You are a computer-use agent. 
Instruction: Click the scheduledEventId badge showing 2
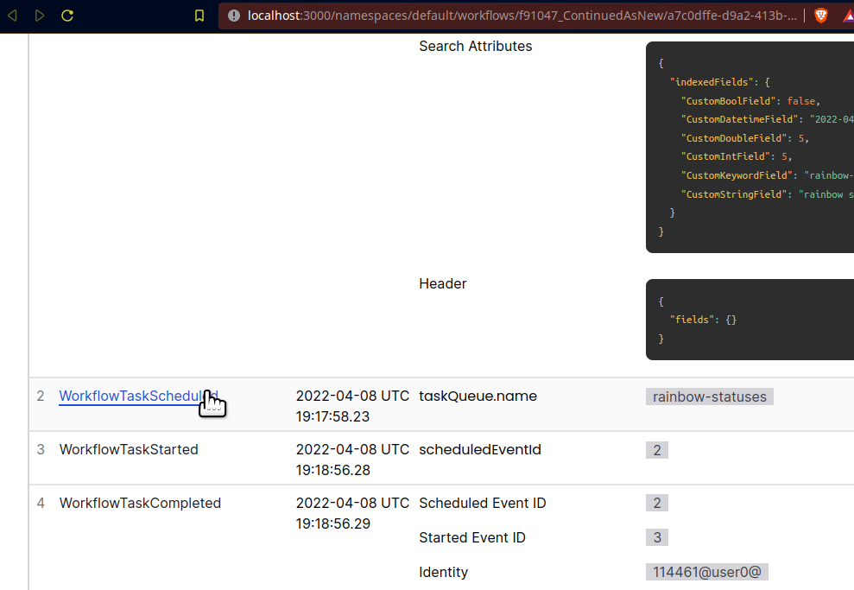pyautogui.click(x=657, y=450)
